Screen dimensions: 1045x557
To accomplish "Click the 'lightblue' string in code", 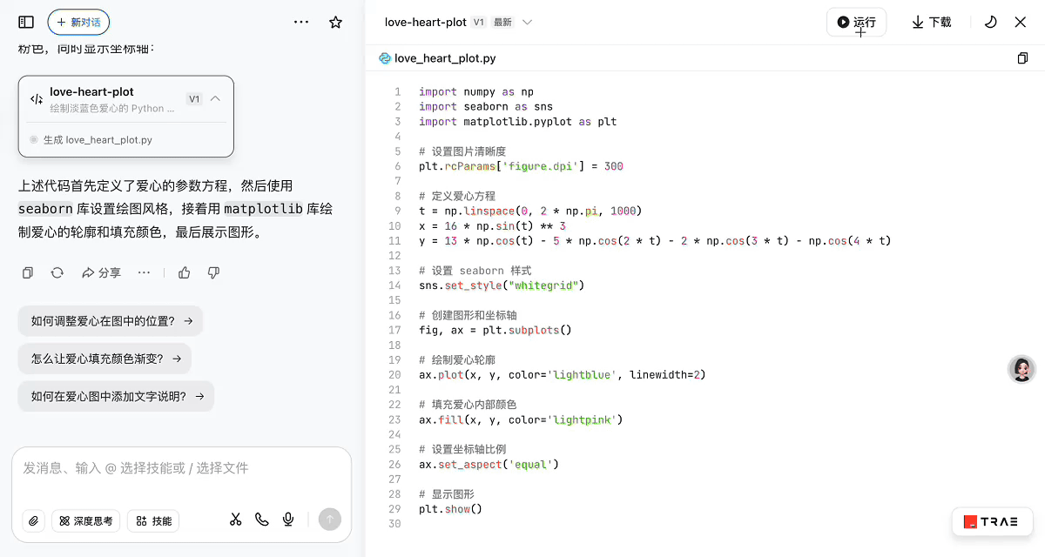I will pyautogui.click(x=582, y=375).
